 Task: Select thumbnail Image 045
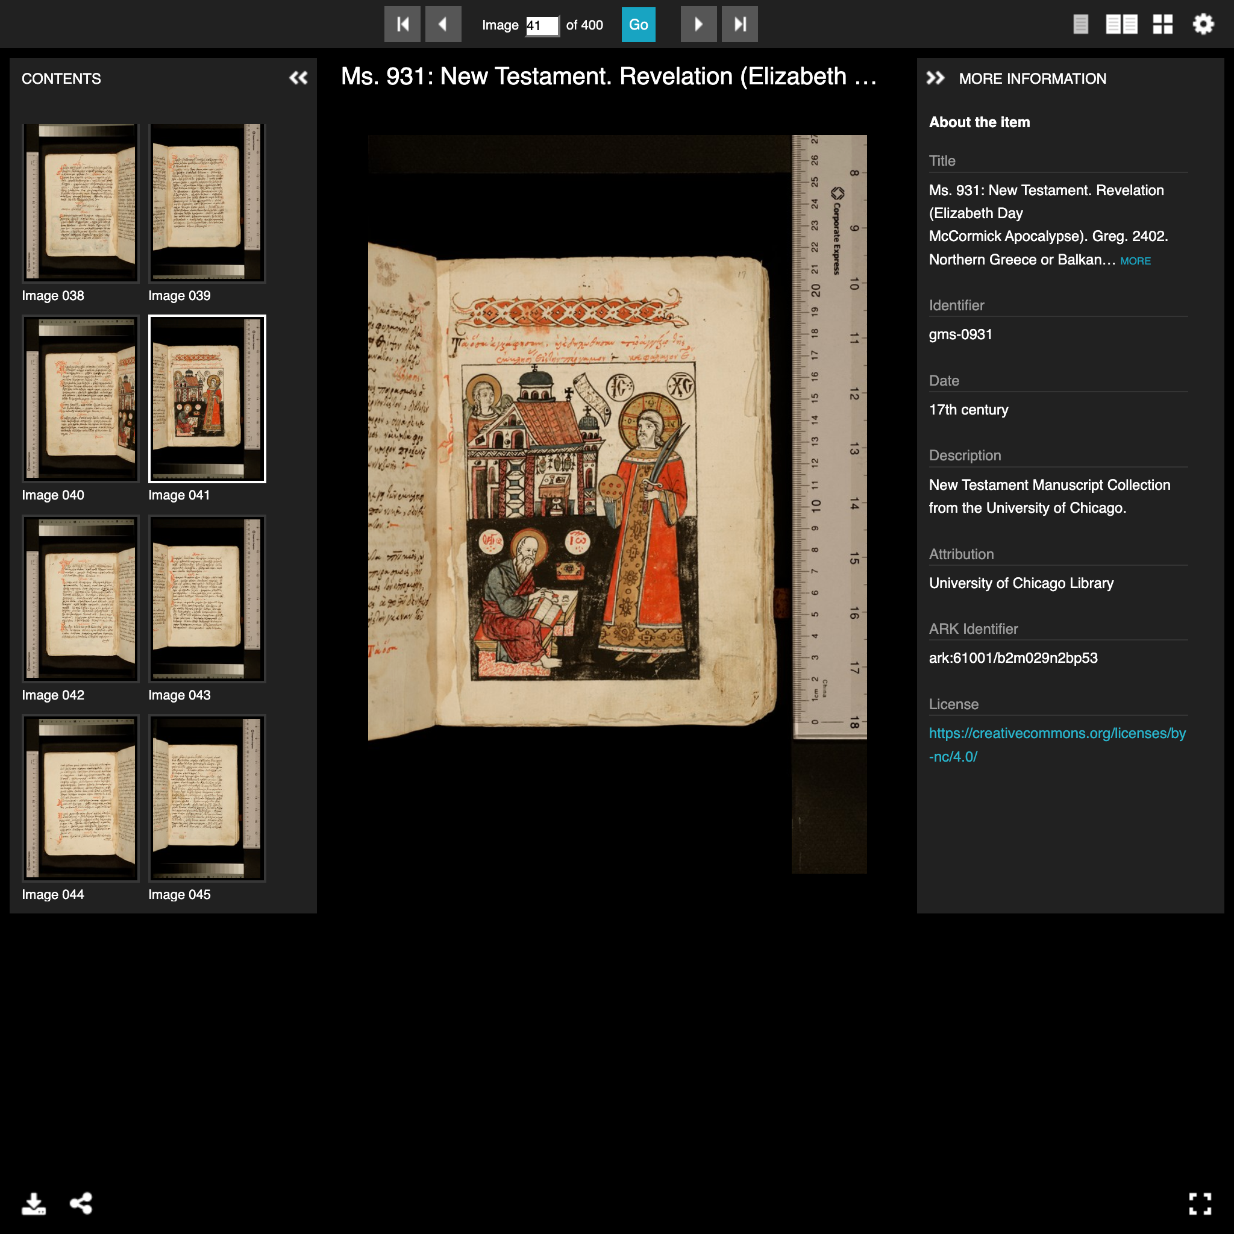coord(207,798)
